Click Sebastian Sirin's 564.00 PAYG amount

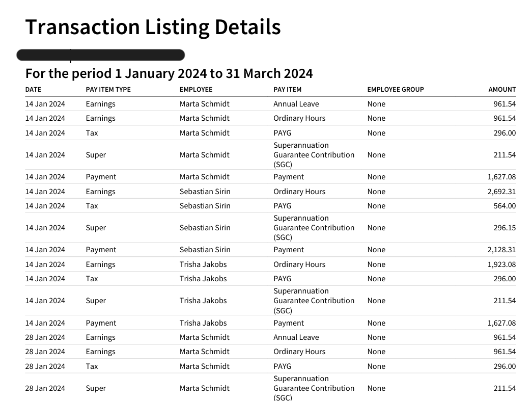pos(505,206)
